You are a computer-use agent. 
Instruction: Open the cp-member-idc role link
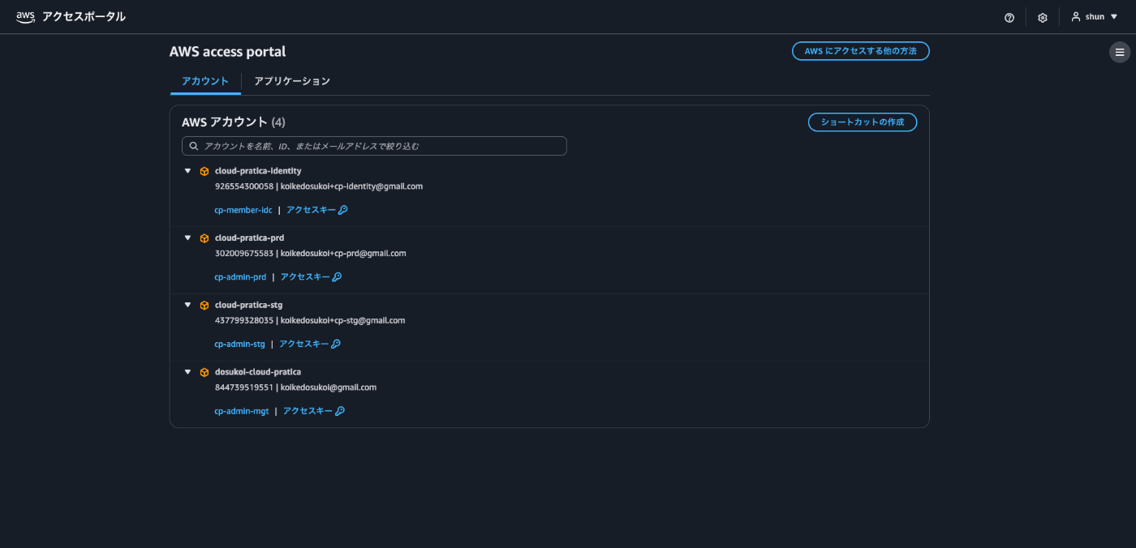click(243, 210)
